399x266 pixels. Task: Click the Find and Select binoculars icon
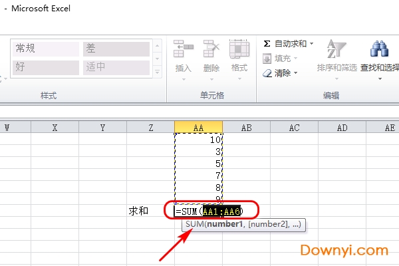[x=380, y=49]
